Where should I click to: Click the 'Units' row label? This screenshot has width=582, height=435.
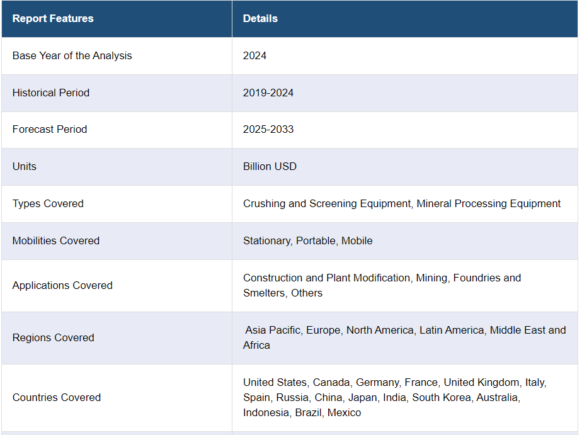pyautogui.click(x=25, y=167)
